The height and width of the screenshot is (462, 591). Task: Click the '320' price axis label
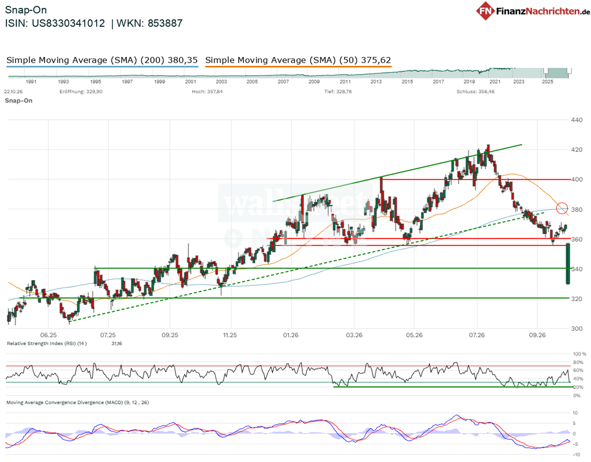coord(577,299)
